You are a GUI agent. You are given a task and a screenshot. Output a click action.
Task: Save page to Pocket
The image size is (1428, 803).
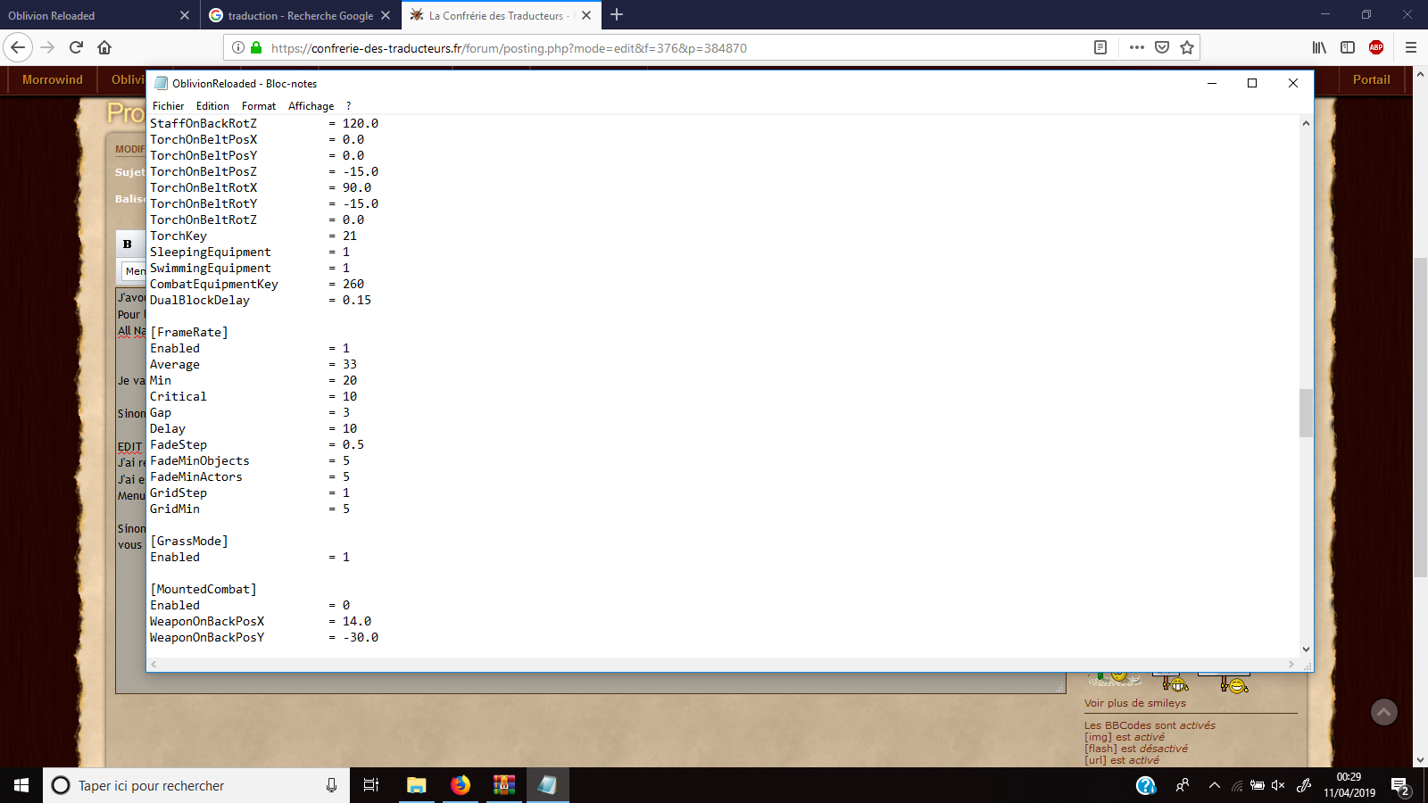(1162, 47)
